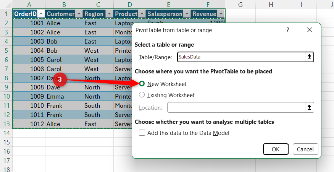Select cell containing order 1010
The height and width of the screenshot is (172, 334).
29,105
